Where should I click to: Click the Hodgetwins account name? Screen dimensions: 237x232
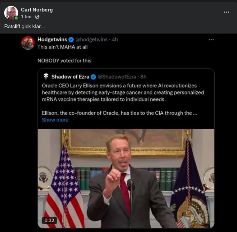[x=52, y=39]
